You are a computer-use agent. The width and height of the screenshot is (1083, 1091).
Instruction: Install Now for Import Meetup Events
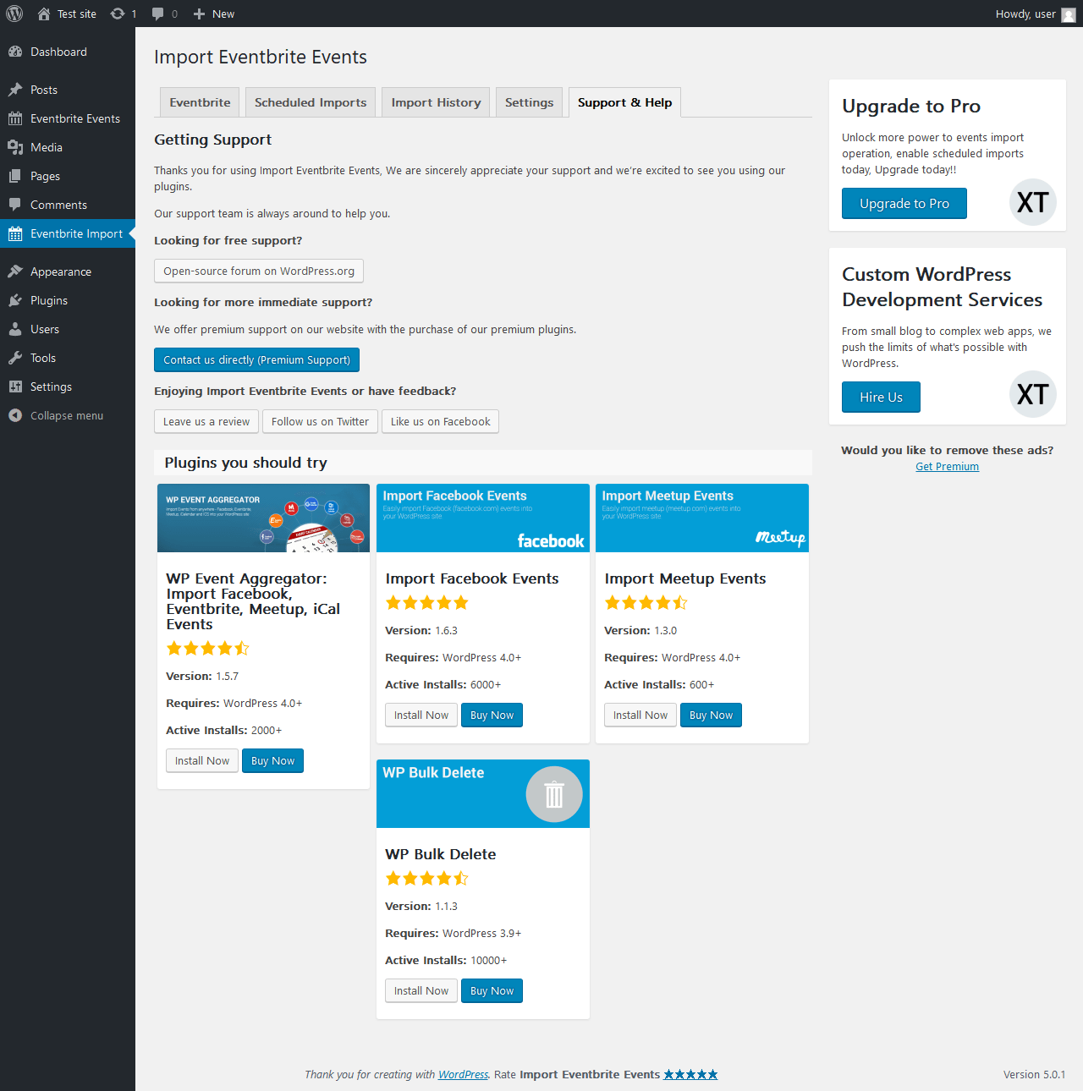(x=640, y=715)
